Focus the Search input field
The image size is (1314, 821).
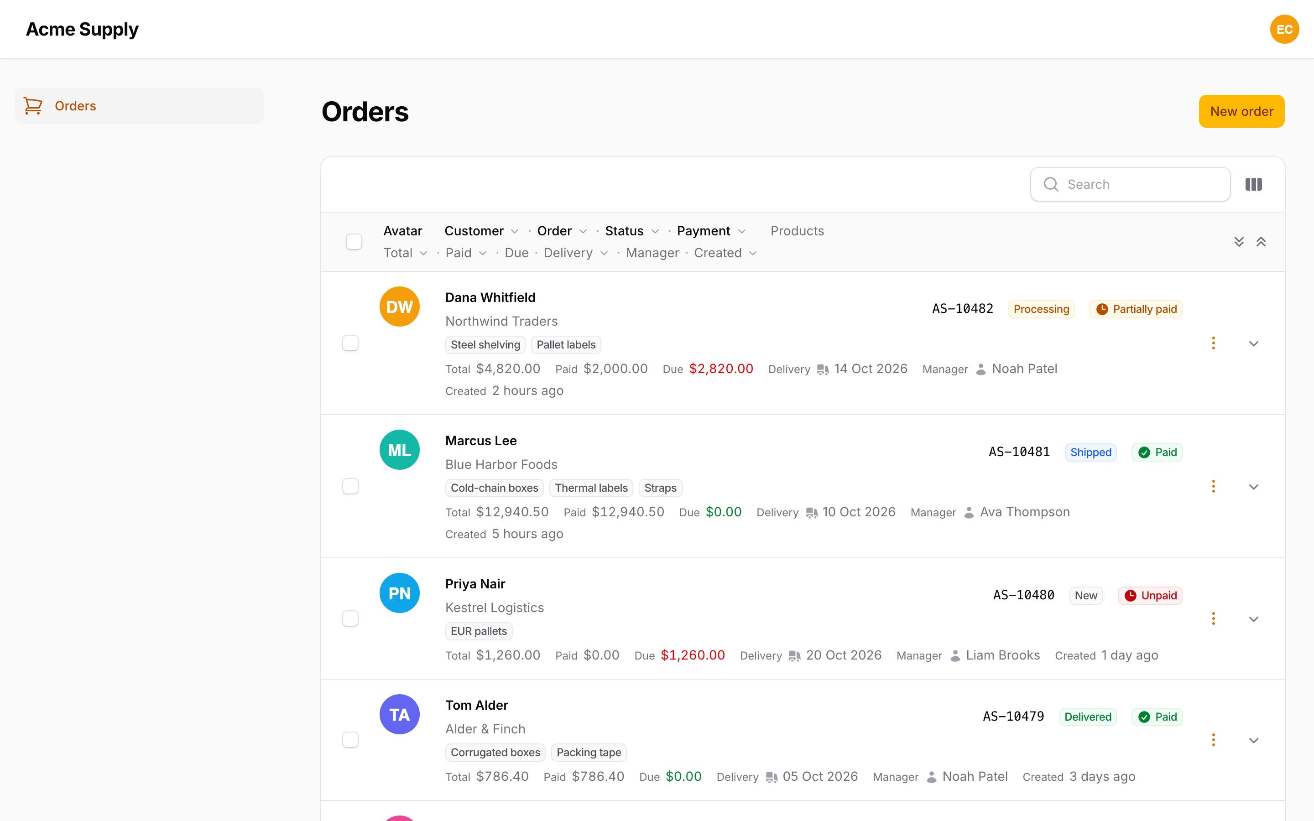[x=1130, y=184]
